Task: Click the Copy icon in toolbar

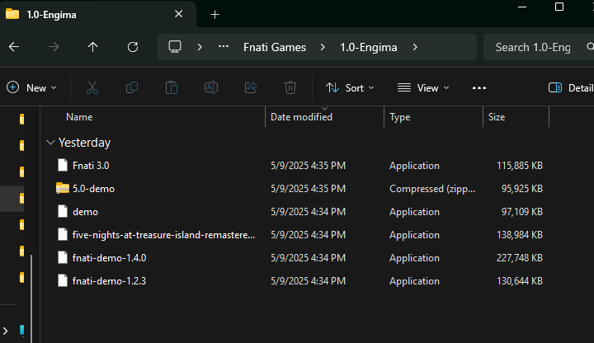Action: [x=132, y=88]
